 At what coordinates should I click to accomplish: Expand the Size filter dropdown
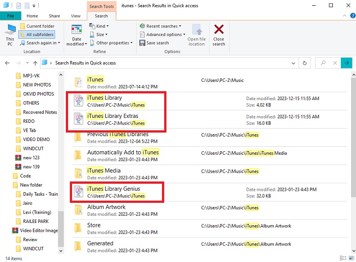coord(98,35)
